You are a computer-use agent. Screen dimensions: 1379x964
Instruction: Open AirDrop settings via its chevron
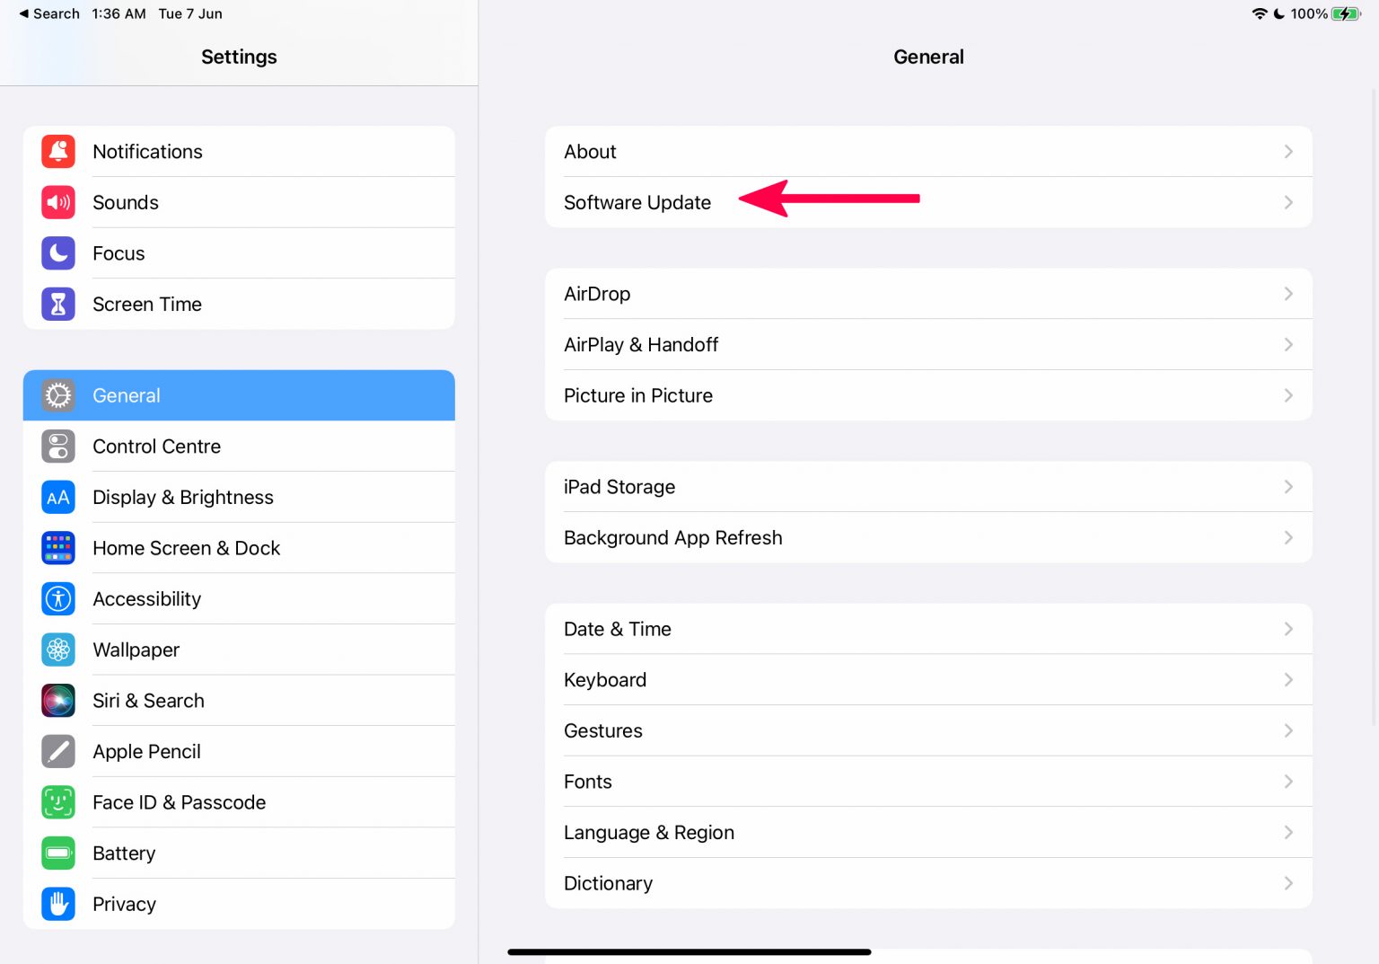[1288, 293]
